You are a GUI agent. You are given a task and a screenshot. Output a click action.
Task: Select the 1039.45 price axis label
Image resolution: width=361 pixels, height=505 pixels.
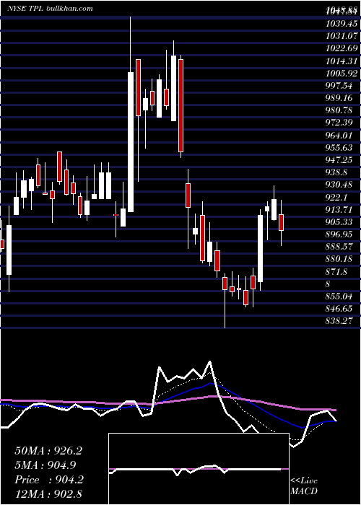pos(342,24)
